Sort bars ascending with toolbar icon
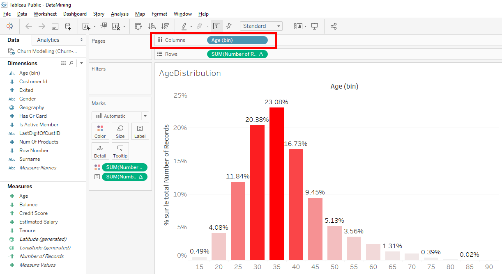 [152, 26]
